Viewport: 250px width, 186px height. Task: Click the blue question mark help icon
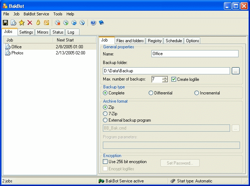click(93, 23)
